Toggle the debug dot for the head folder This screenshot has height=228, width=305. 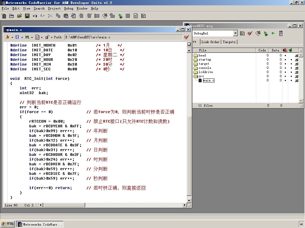pyautogui.click(x=285, y=56)
